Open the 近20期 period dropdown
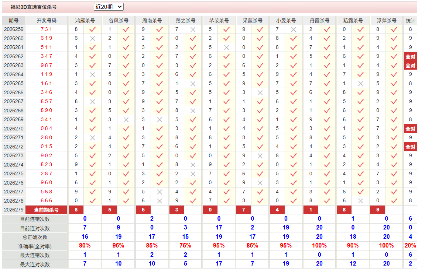The image size is (422, 270). (x=109, y=7)
